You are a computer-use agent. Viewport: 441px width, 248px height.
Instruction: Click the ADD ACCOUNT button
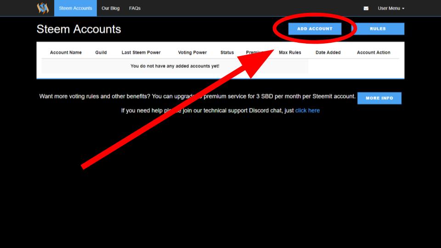tap(315, 28)
